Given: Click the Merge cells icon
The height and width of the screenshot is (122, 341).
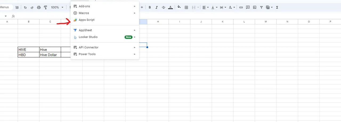Looking at the screenshot, I should [194, 7].
